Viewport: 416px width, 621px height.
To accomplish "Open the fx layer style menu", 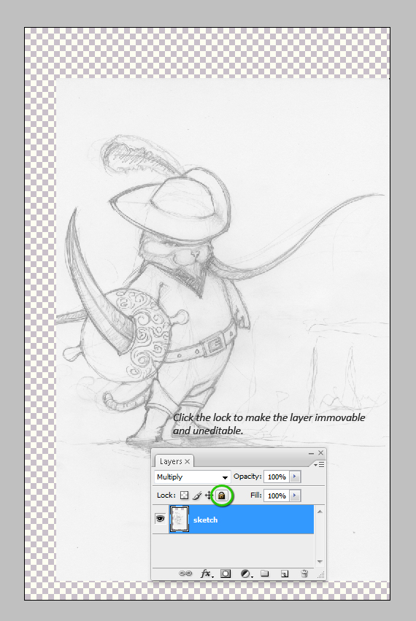I will coord(207,574).
